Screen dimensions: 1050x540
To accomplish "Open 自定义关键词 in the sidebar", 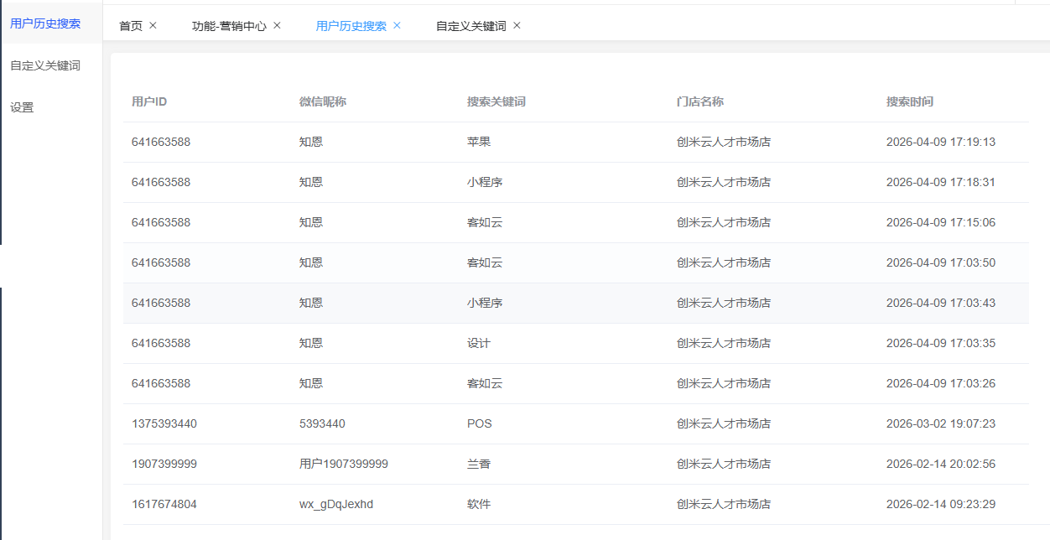I will tap(45, 65).
